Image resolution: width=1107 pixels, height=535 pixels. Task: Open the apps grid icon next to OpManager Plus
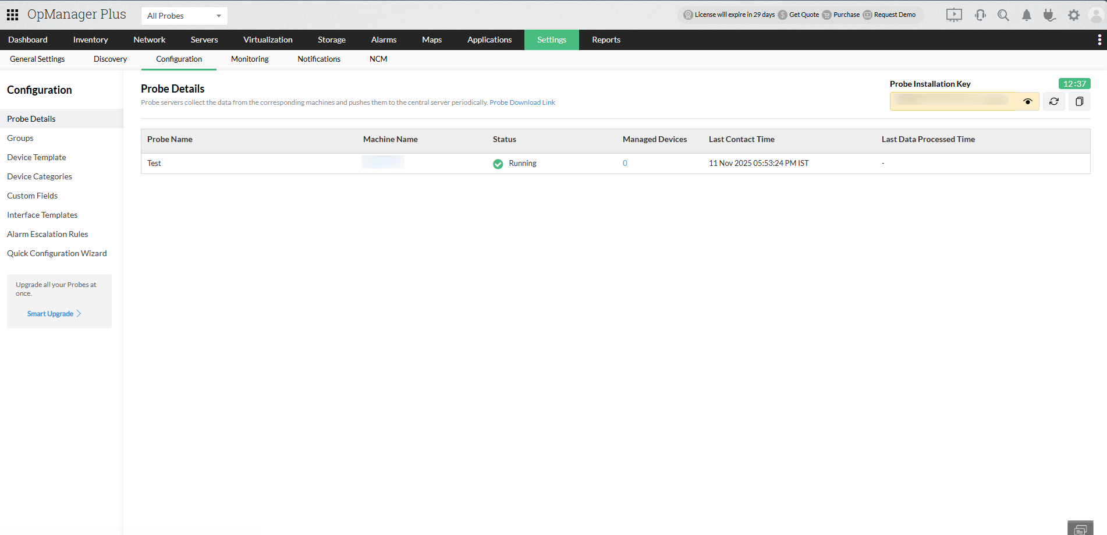tap(12, 14)
